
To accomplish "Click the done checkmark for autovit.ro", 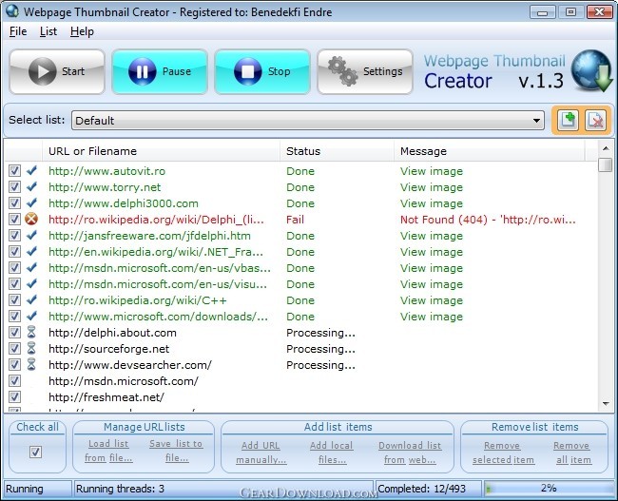I will pyautogui.click(x=31, y=171).
